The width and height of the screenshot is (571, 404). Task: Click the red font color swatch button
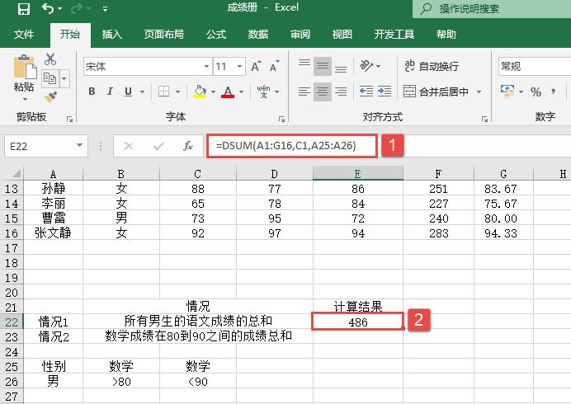[x=228, y=92]
